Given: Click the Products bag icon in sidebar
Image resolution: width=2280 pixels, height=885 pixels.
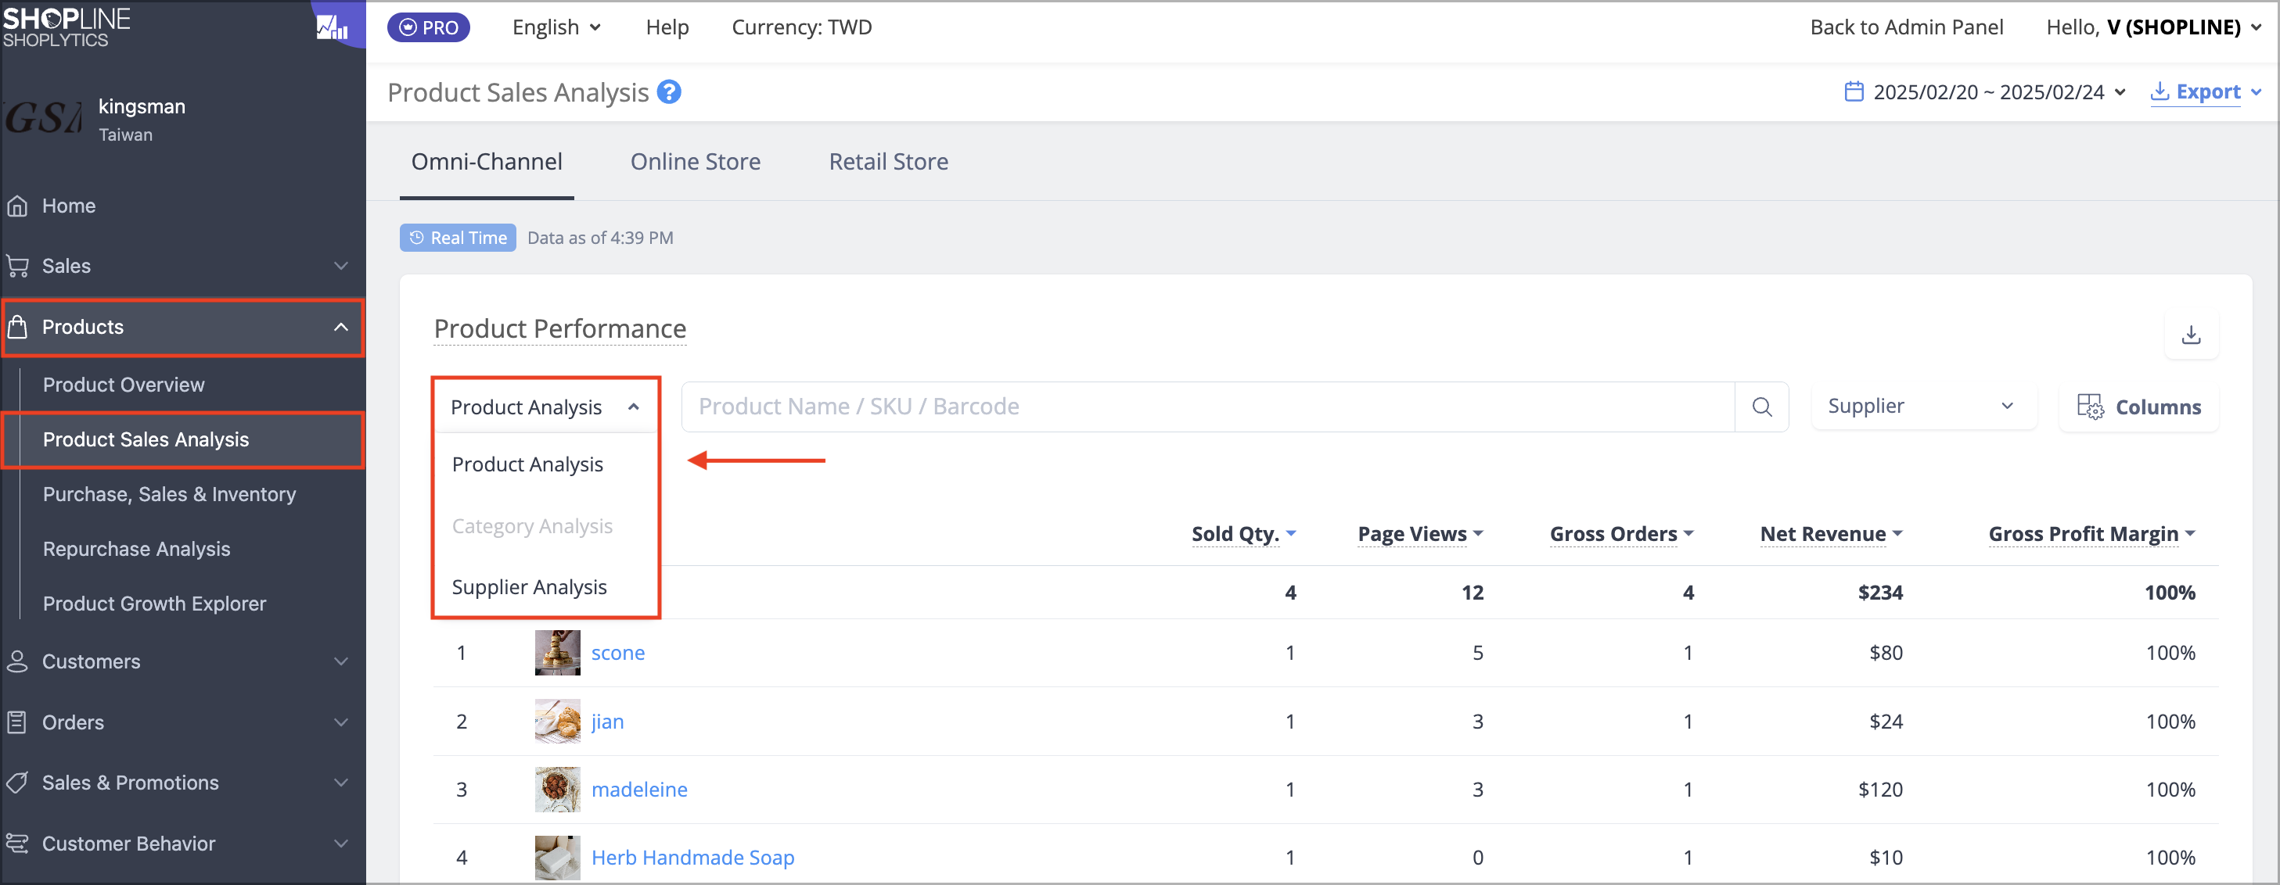Looking at the screenshot, I should 16,327.
